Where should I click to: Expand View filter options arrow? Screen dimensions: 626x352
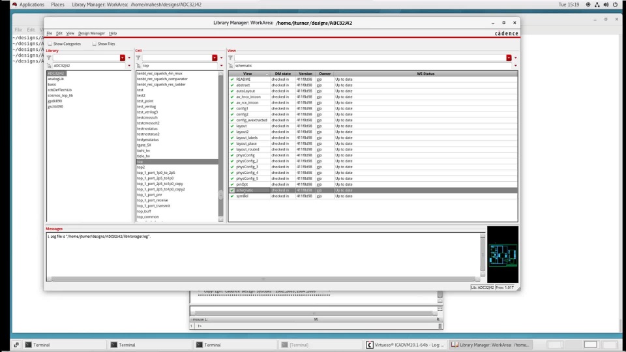[x=516, y=58]
